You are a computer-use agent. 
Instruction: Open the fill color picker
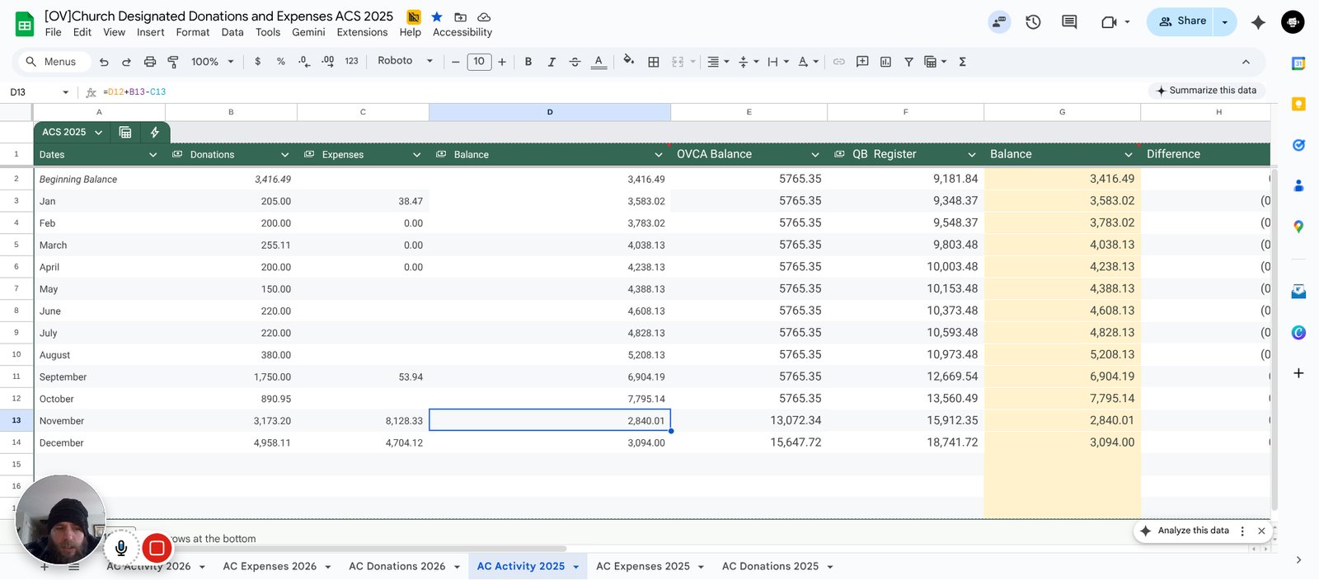(628, 61)
